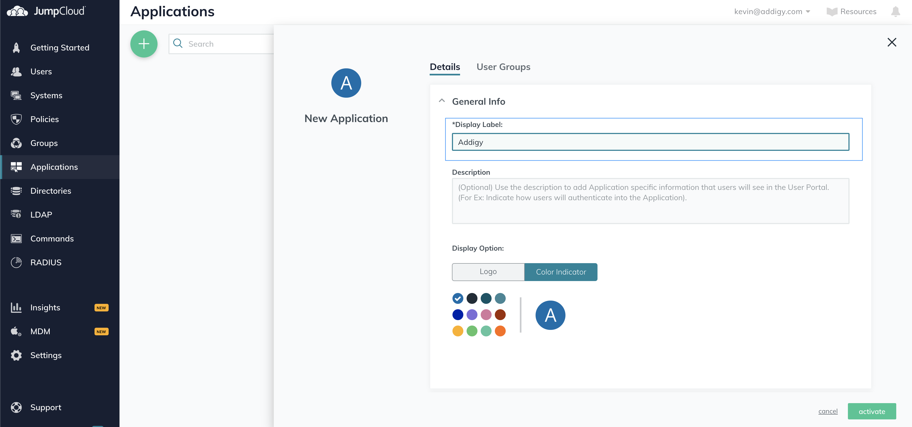The height and width of the screenshot is (427, 912).
Task: Choose the mint green color swatch
Action: (486, 331)
